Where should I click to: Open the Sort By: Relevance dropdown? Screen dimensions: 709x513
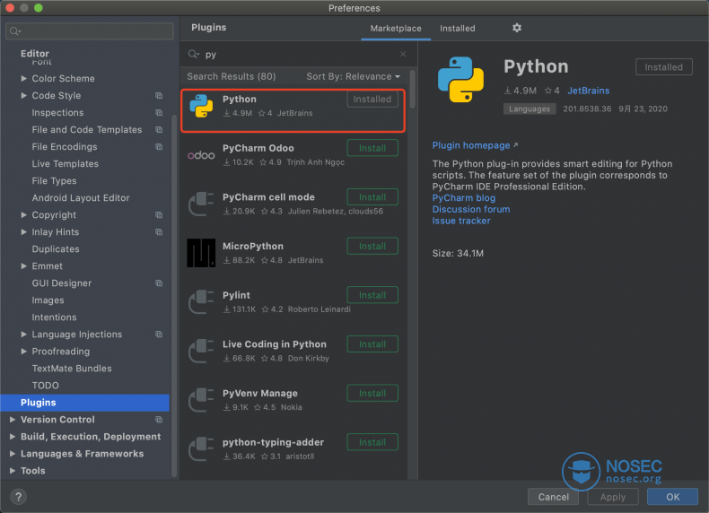353,76
